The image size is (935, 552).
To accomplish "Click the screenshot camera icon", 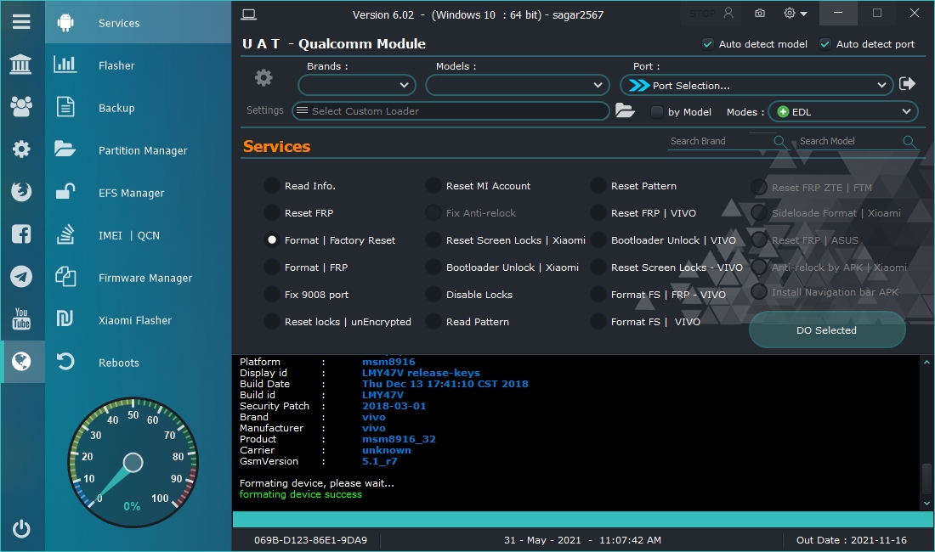I will (x=760, y=13).
